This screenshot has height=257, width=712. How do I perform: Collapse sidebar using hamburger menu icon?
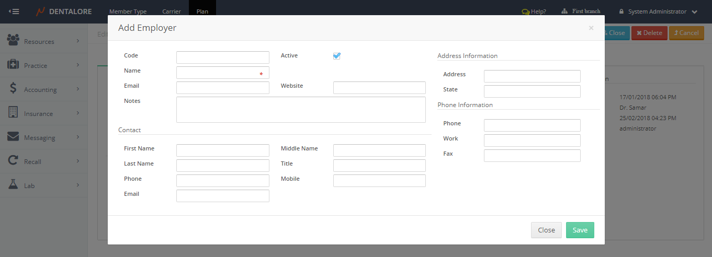click(14, 11)
